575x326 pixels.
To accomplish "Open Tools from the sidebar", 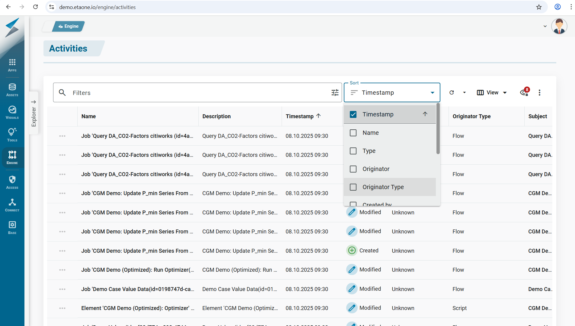I will 12,135.
